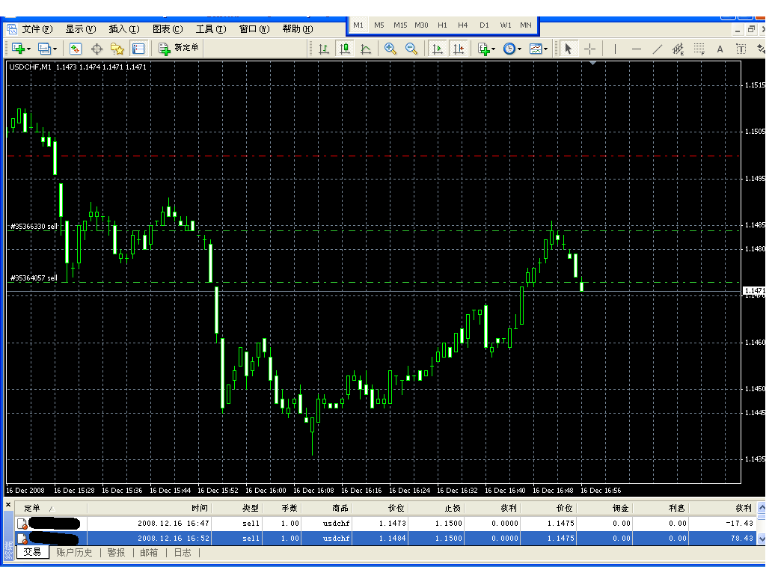Expand templates dropdown arrow

545,49
